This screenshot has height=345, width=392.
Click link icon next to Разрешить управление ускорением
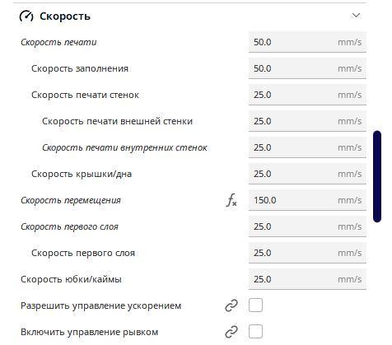click(x=231, y=305)
